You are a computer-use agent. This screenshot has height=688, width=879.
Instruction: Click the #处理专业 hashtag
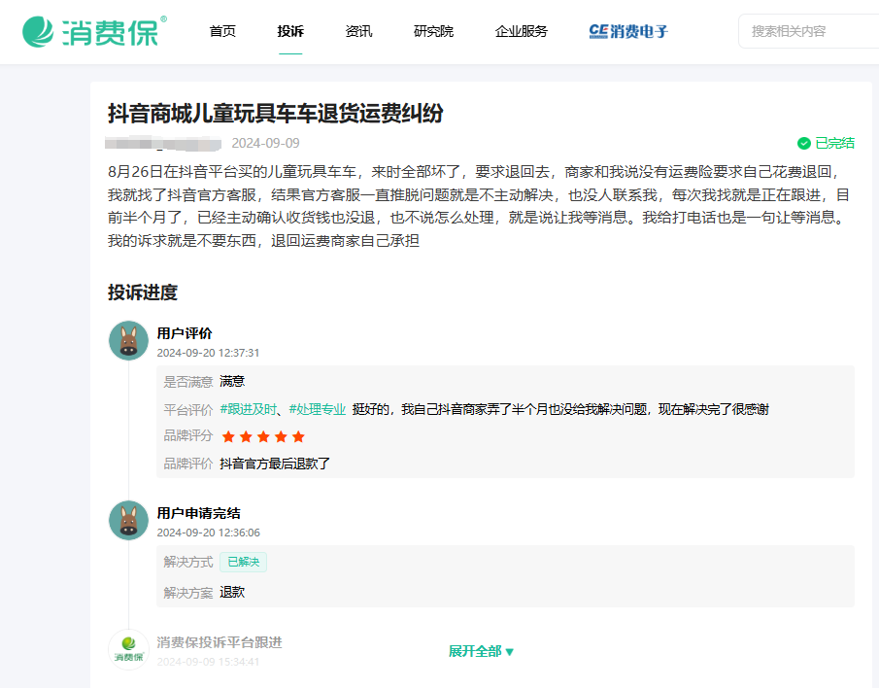point(318,409)
